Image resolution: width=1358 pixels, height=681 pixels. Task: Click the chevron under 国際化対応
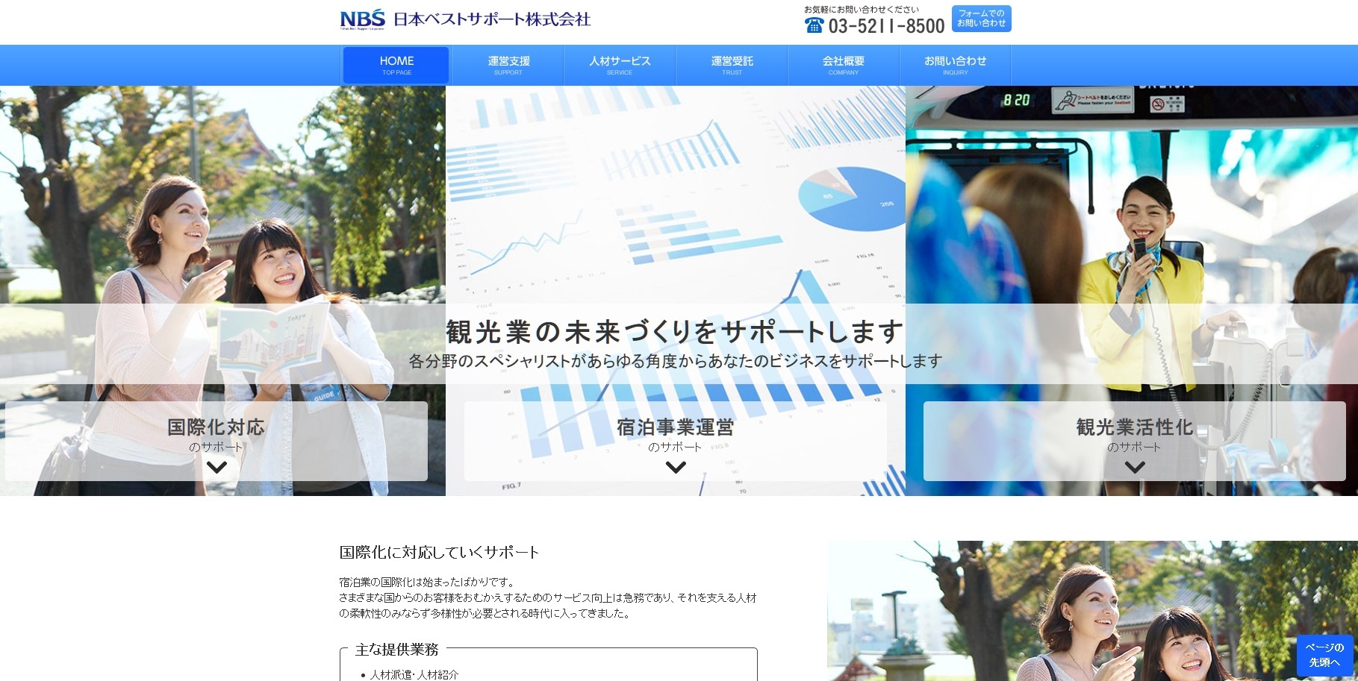[217, 468]
